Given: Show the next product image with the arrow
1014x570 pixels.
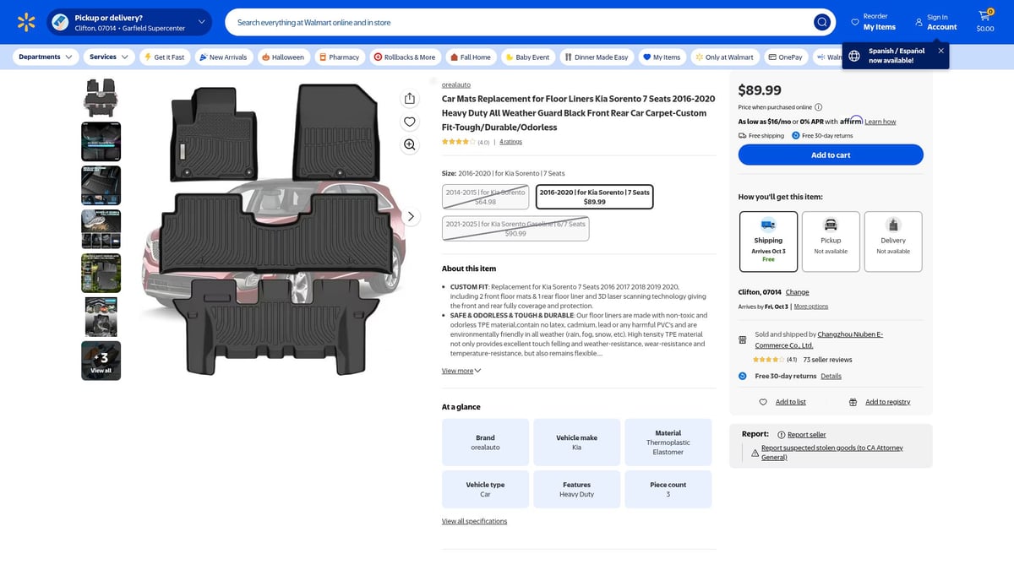Looking at the screenshot, I should [x=411, y=216].
